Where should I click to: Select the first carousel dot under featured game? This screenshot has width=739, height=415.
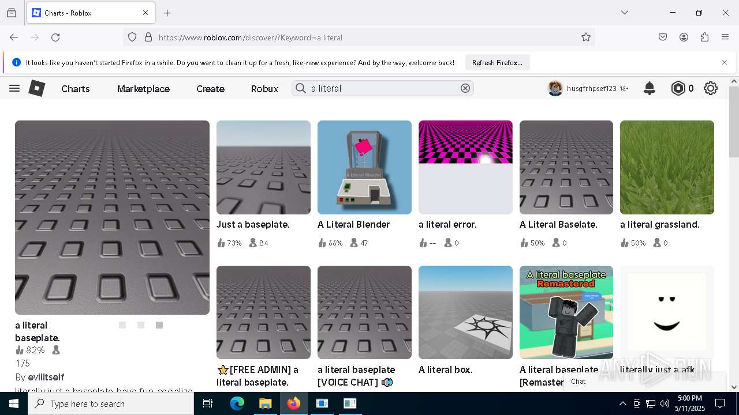[122, 325]
